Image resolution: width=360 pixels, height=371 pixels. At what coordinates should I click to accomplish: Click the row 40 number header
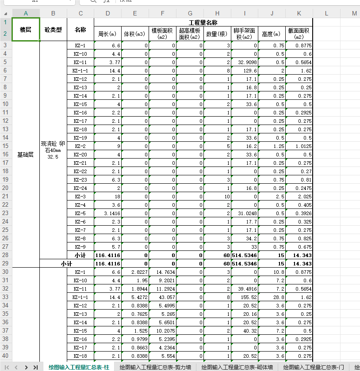tap(5, 356)
